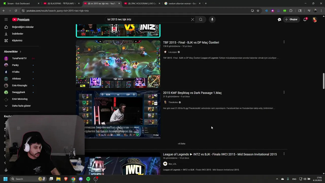Go to YouTube Premium home logo
Screen dimensions: 325x183
click(21, 20)
